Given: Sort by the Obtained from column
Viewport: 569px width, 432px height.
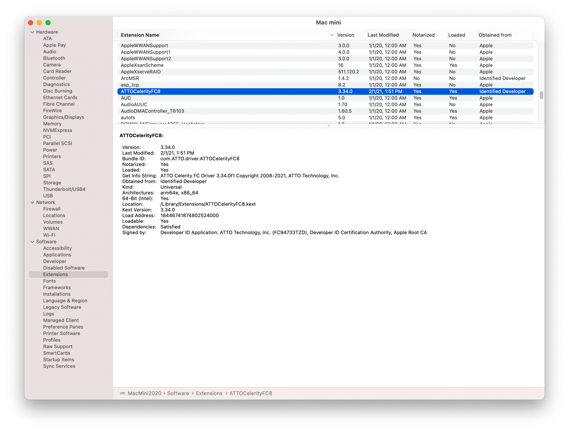Looking at the screenshot, I should point(495,35).
